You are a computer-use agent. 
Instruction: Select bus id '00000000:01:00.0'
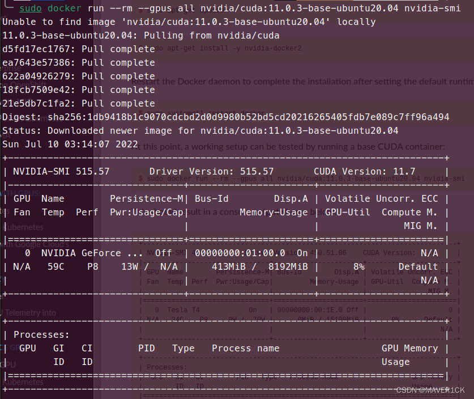point(240,253)
